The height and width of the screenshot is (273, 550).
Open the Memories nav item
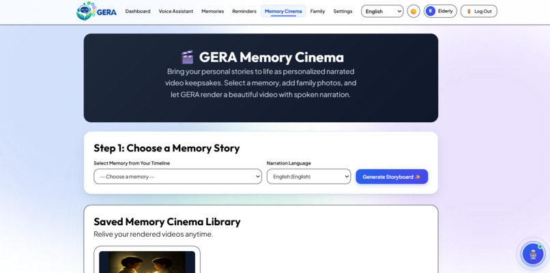(213, 11)
